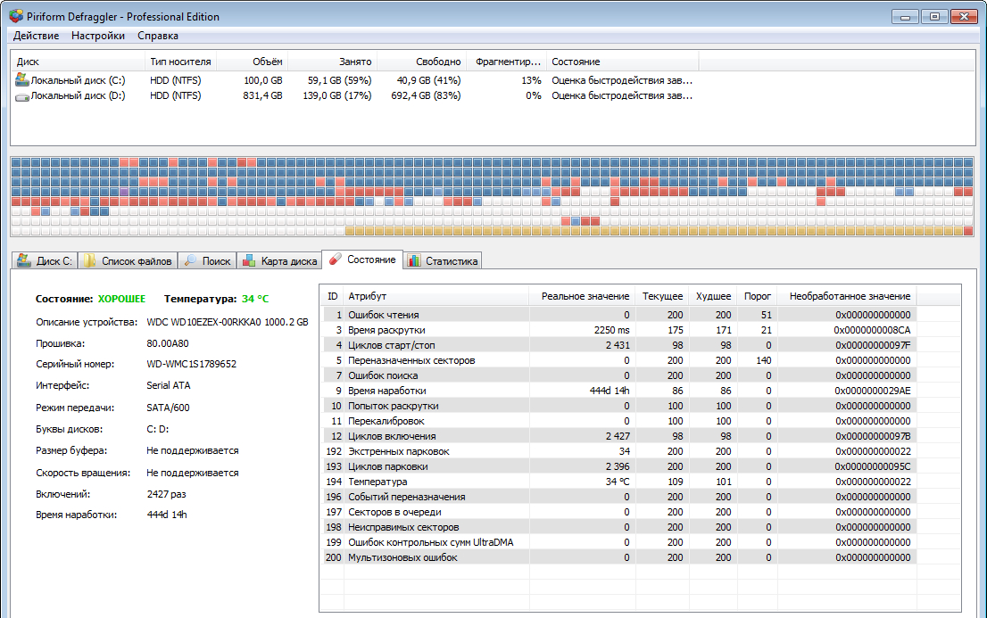Click the chart icon on Статистика tab
This screenshot has height=618, width=987.
(x=414, y=260)
